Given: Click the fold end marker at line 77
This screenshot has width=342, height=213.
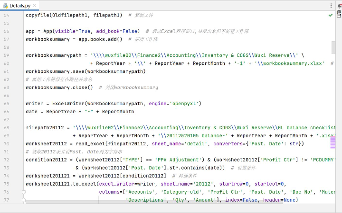Looking at the screenshot, I should (24, 200).
